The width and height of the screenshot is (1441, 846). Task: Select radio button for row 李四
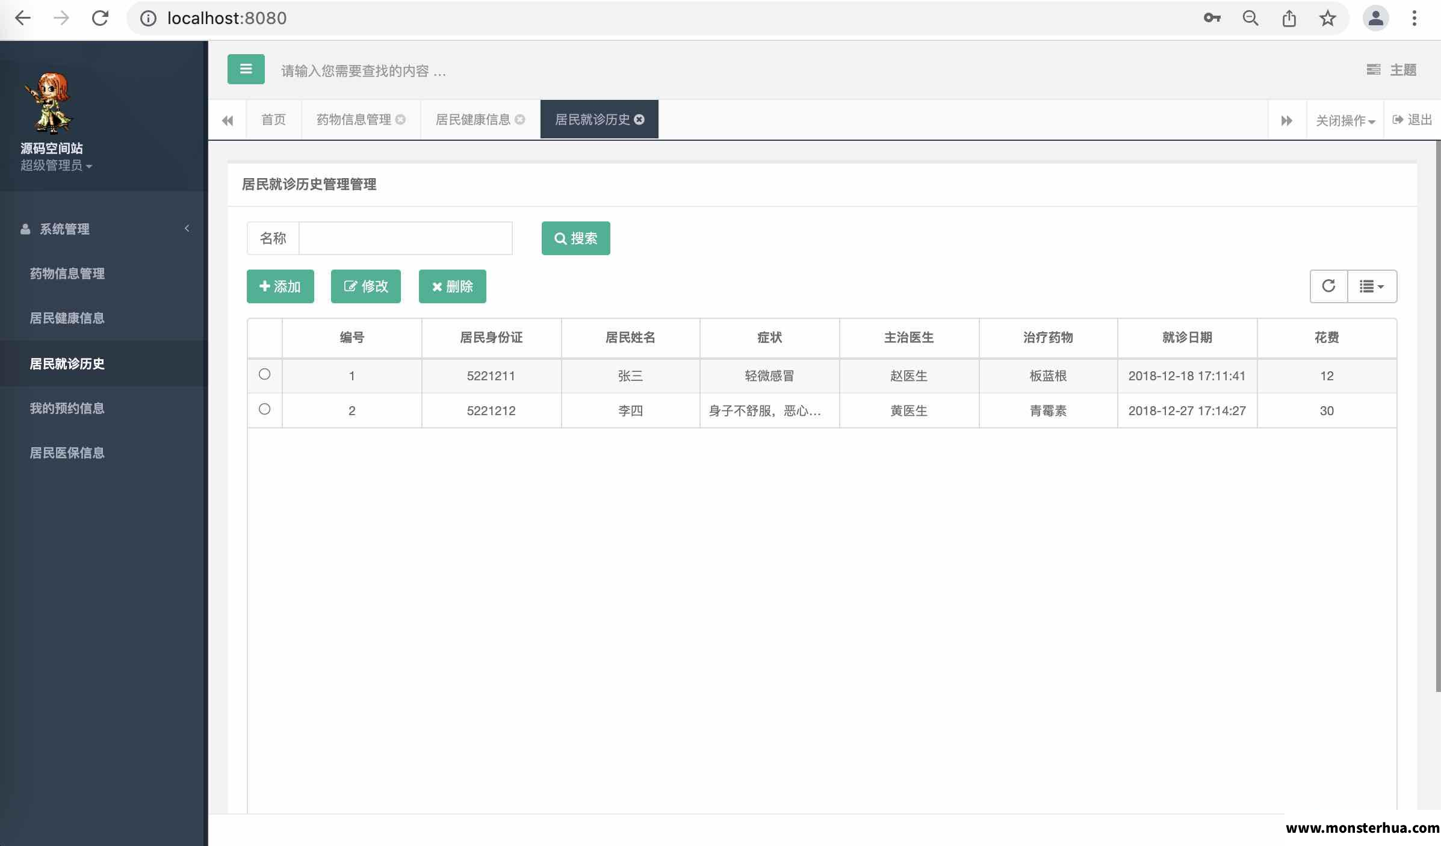pyautogui.click(x=264, y=409)
